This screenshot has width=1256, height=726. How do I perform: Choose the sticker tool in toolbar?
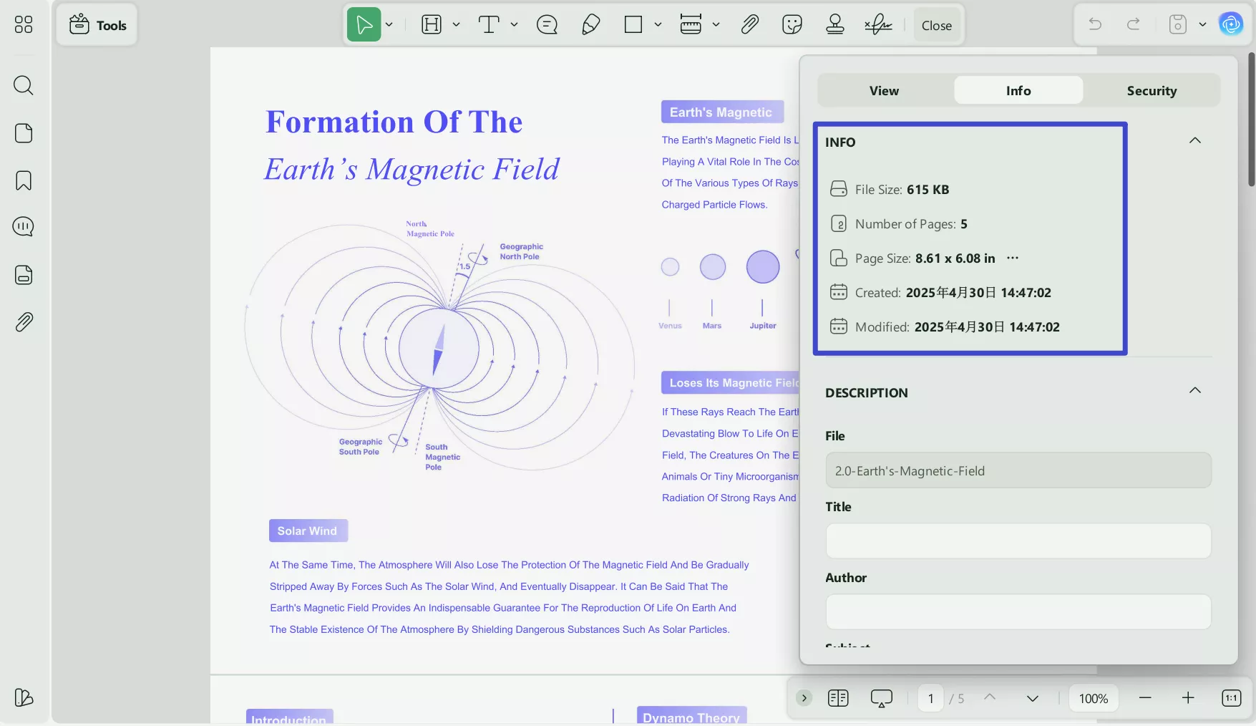click(x=792, y=25)
